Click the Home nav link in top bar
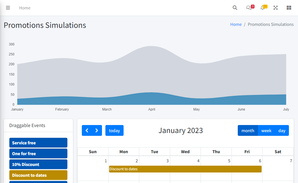This screenshot has width=298, height=183. click(x=25, y=8)
